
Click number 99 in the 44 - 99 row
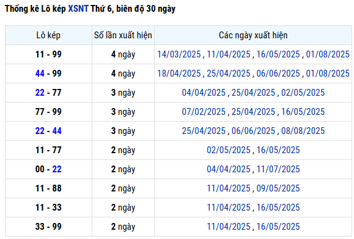coord(57,73)
